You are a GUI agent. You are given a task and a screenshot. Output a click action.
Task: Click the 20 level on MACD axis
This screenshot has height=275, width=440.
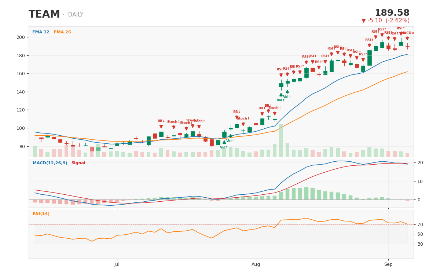(420, 163)
